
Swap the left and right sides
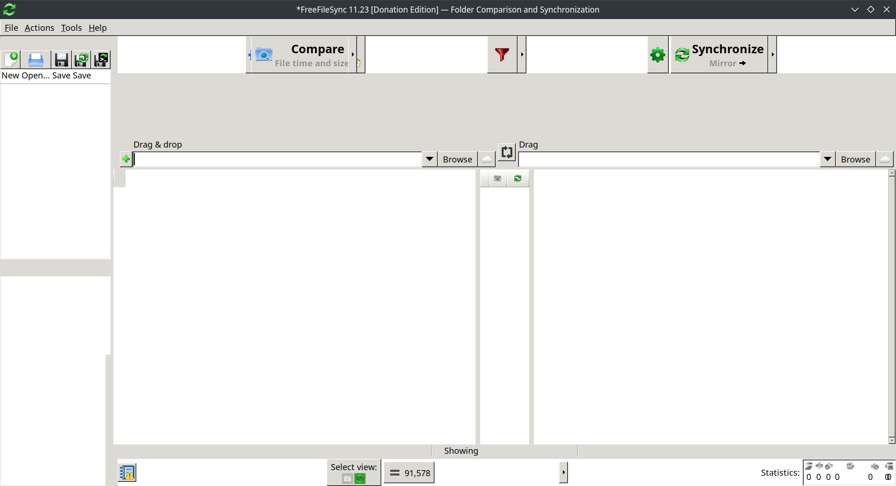(x=507, y=152)
